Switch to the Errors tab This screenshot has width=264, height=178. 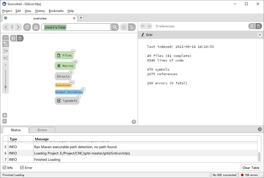pos(42,130)
